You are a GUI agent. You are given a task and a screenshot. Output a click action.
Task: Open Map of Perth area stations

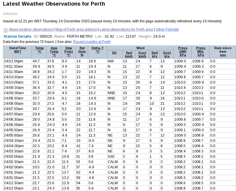(76, 29)
